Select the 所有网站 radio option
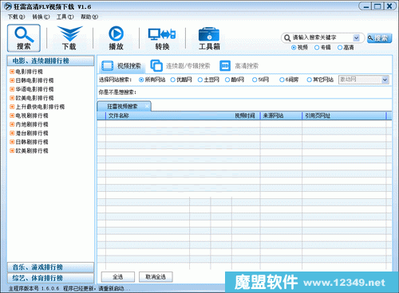 point(141,80)
